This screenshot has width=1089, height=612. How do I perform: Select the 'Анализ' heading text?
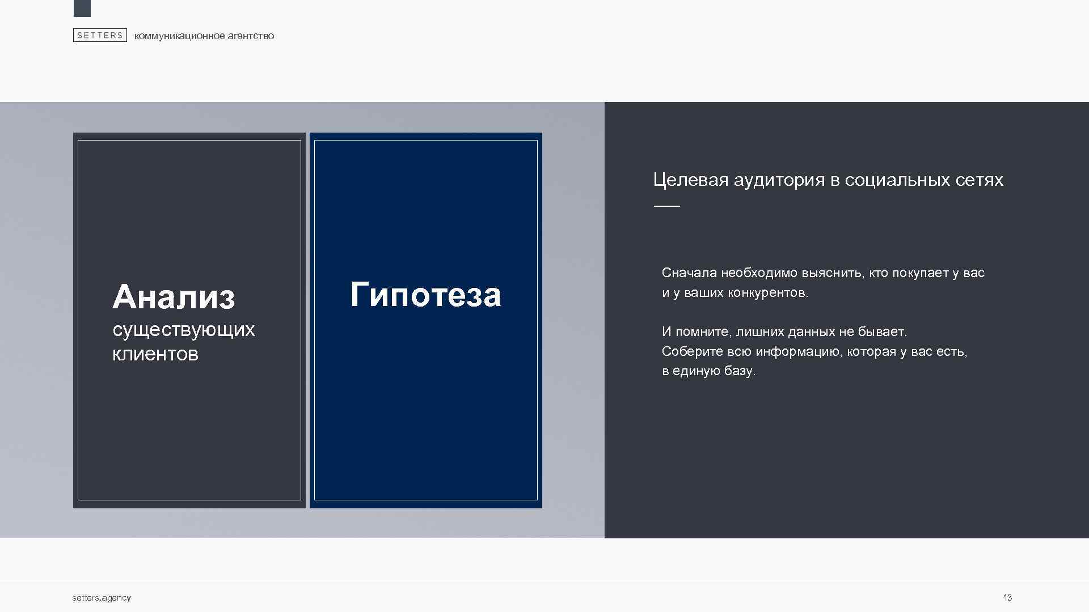pos(174,296)
